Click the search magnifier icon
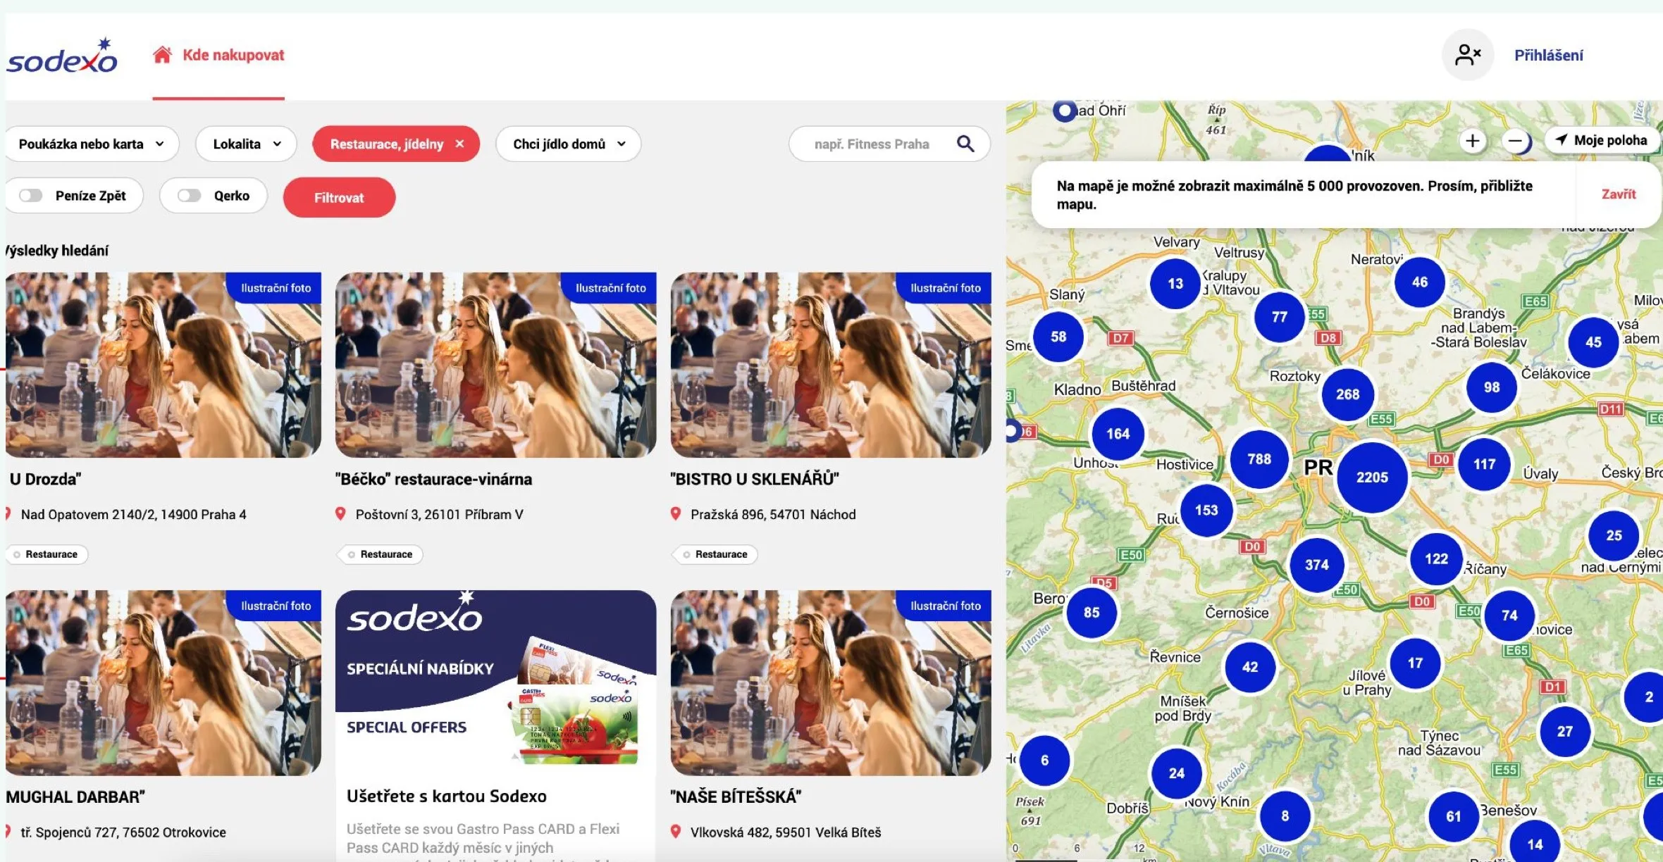The width and height of the screenshot is (1663, 862). point(965,144)
